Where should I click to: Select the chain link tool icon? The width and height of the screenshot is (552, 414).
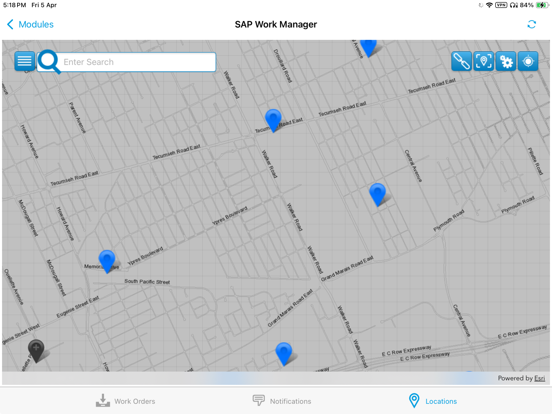[462, 61]
